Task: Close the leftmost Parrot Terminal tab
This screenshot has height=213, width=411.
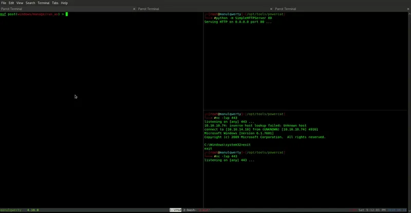Action: pos(134,9)
